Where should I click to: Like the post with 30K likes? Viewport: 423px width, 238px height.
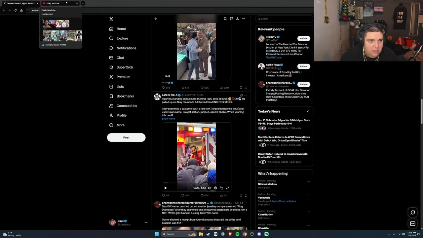[205, 88]
